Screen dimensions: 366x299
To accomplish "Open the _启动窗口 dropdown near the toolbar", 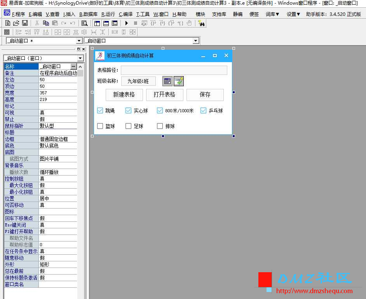I will (x=79, y=40).
